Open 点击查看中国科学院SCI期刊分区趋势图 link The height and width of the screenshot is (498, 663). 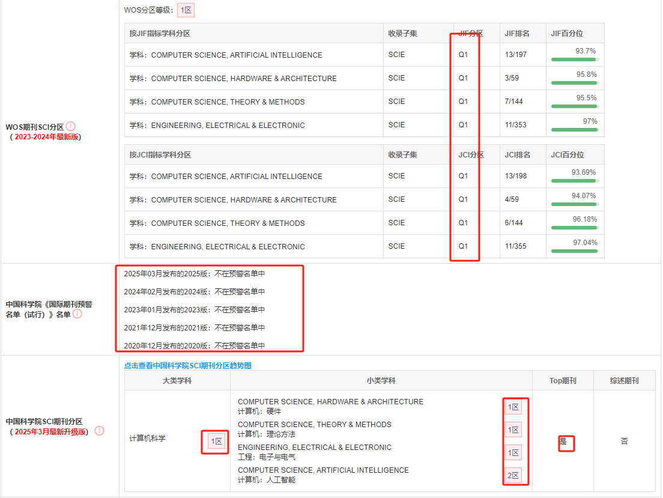point(188,366)
